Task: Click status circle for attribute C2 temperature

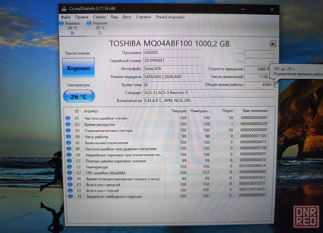Action: pyautogui.click(x=68, y=167)
